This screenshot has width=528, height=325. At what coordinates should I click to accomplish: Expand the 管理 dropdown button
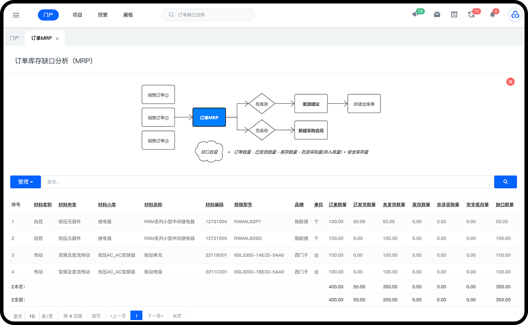pyautogui.click(x=25, y=182)
